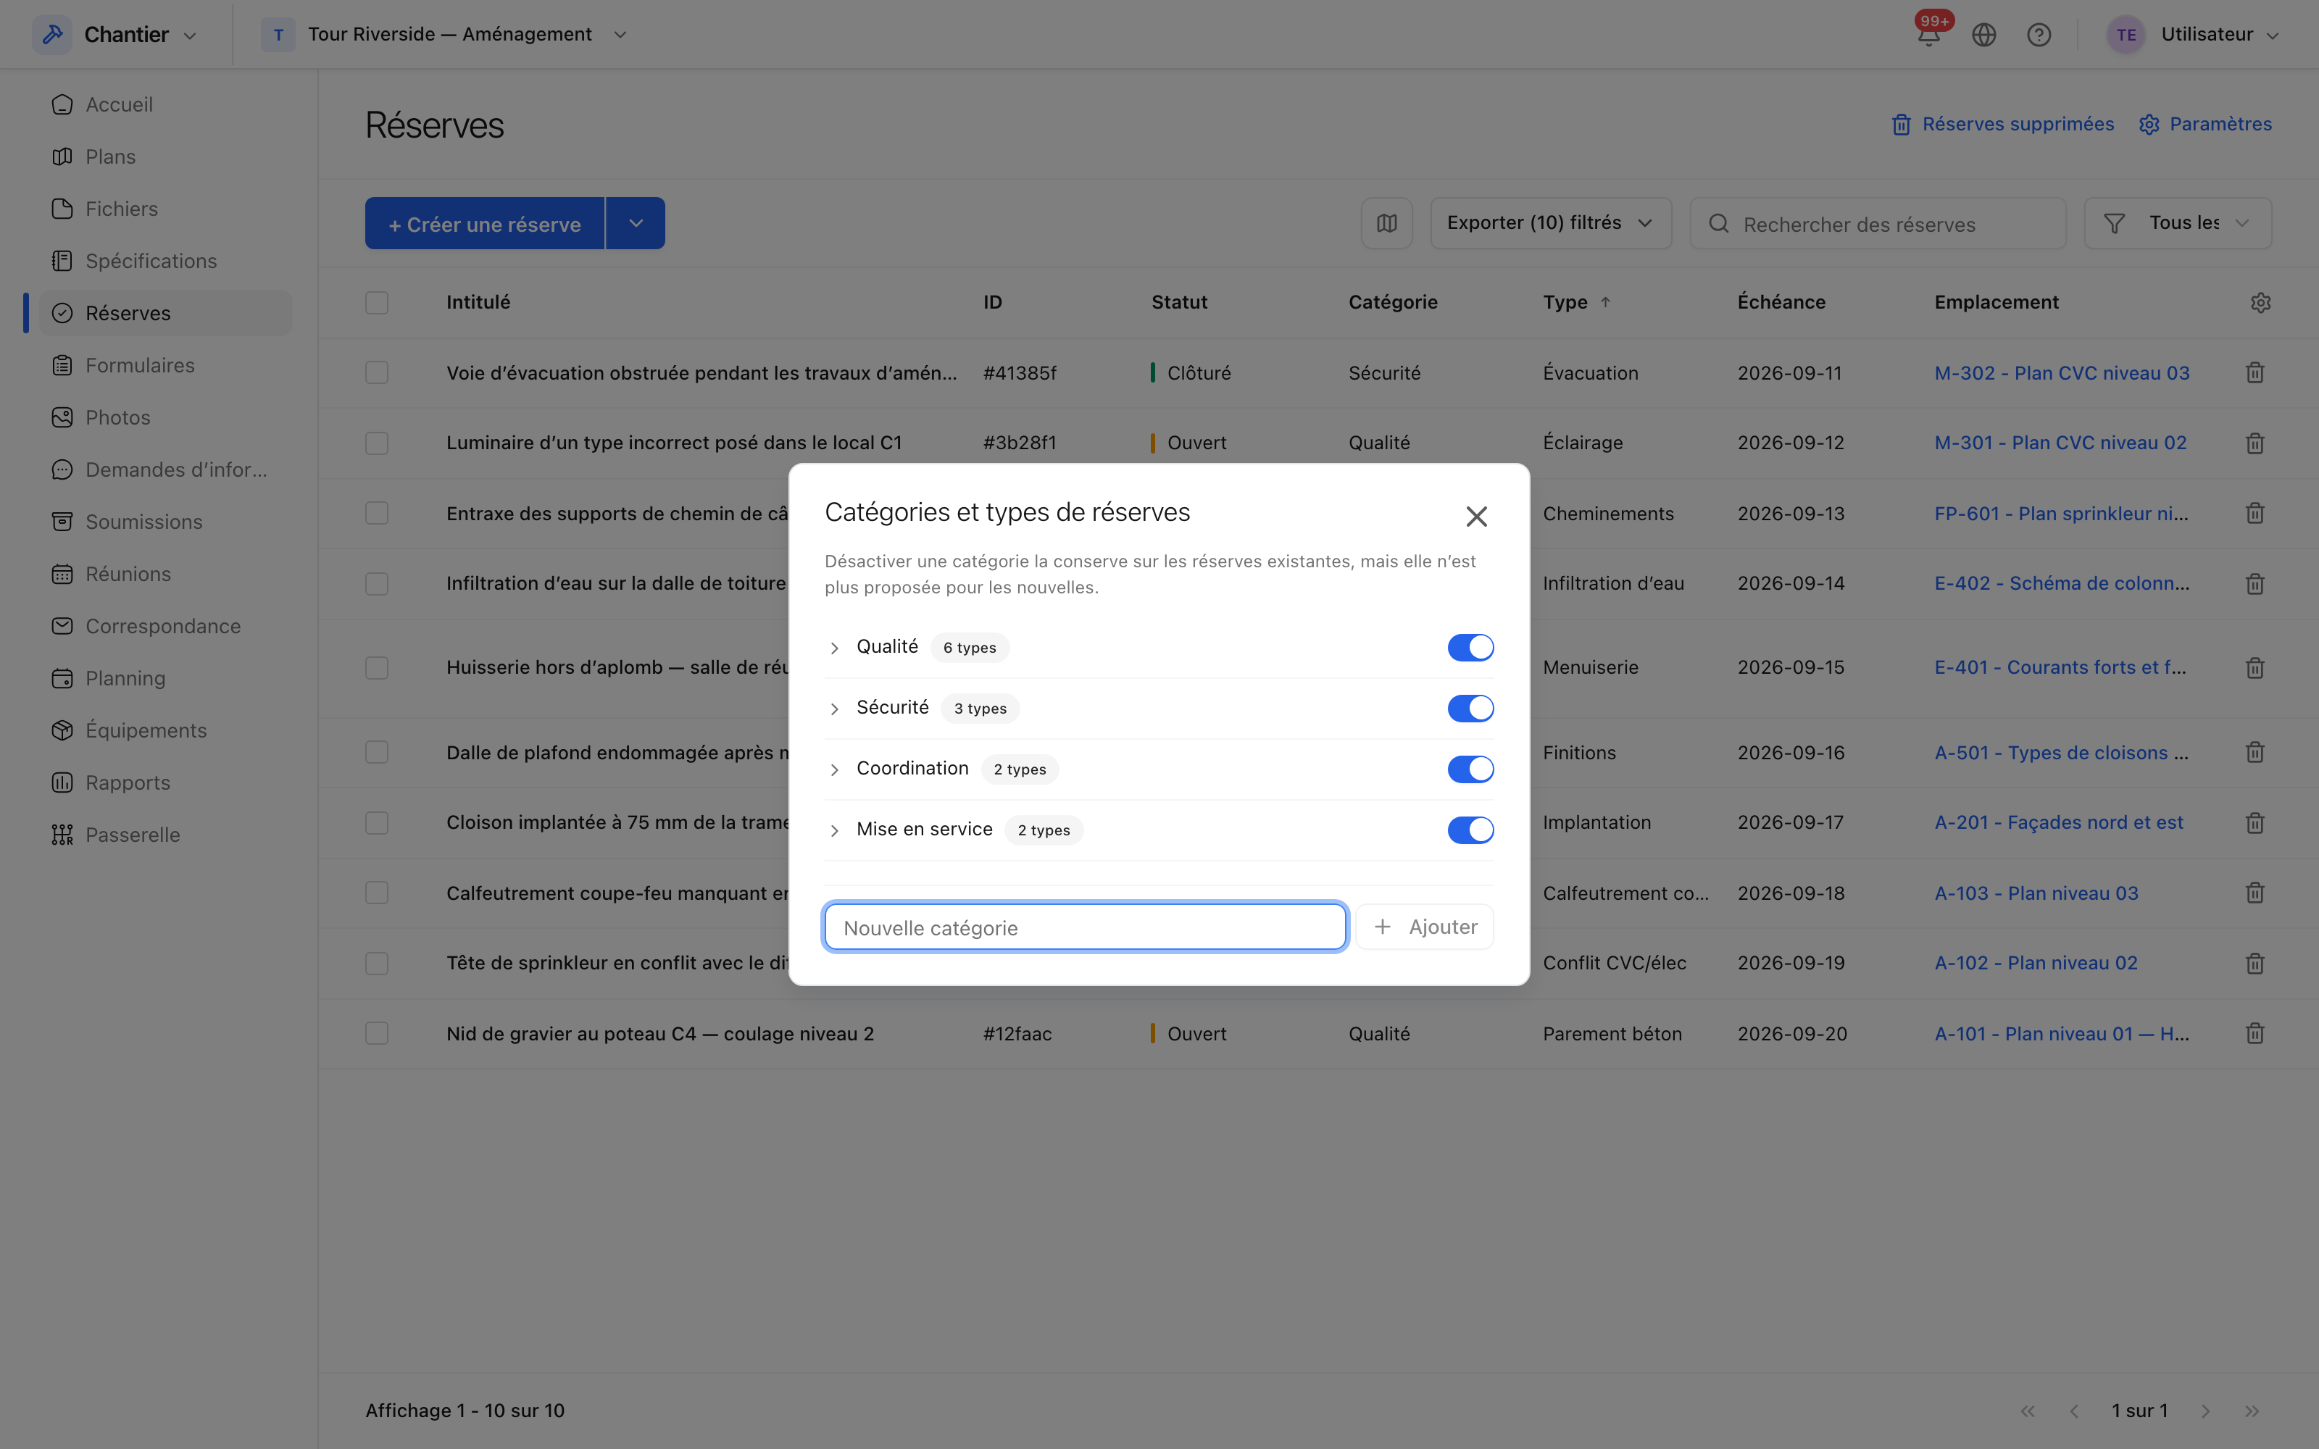Open the notifications bell
Image resolution: width=2319 pixels, height=1449 pixels.
(x=1928, y=36)
